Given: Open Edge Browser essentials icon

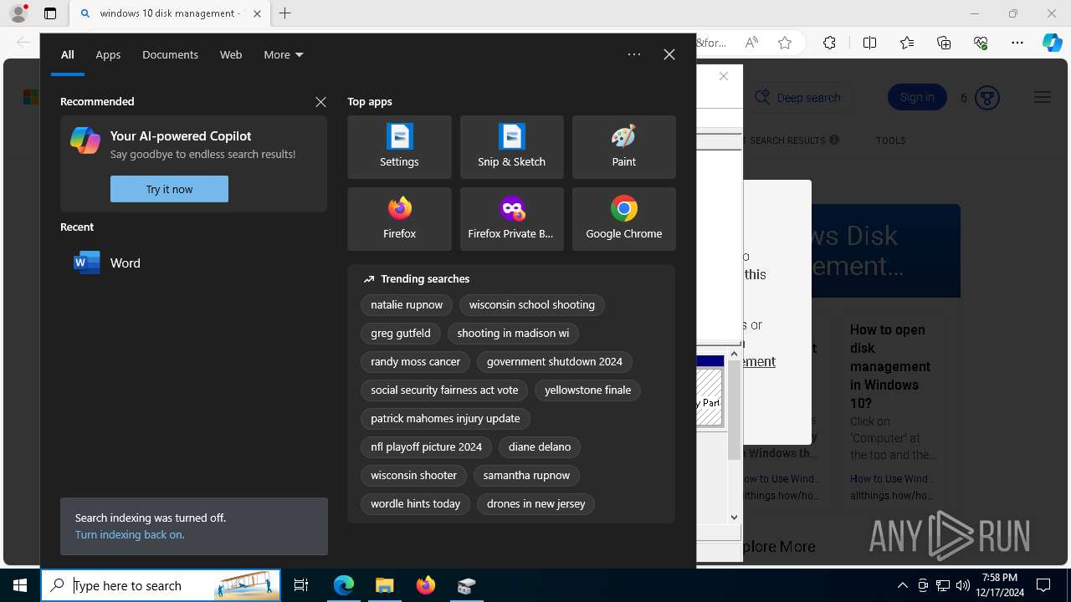Looking at the screenshot, I should pyautogui.click(x=981, y=43).
